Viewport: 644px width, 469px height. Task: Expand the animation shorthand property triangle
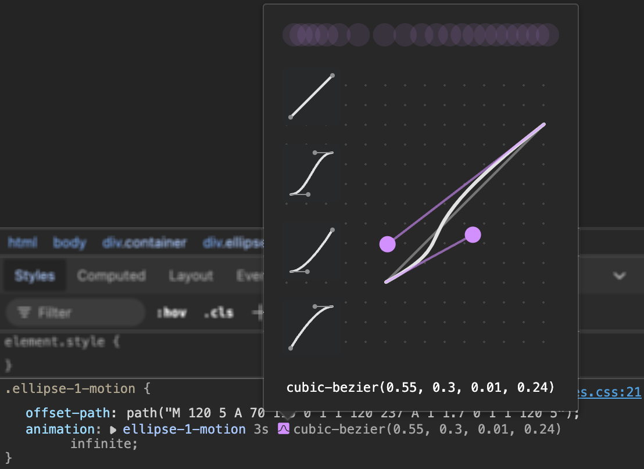(113, 430)
